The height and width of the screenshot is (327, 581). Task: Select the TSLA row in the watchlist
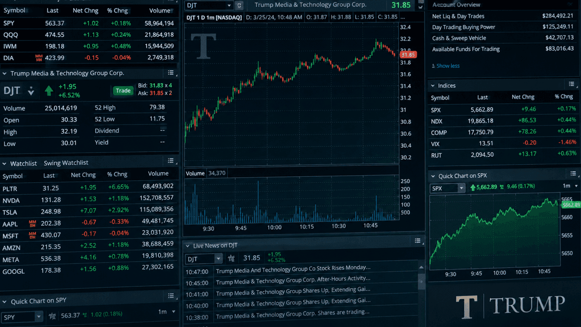pyautogui.click(x=89, y=211)
